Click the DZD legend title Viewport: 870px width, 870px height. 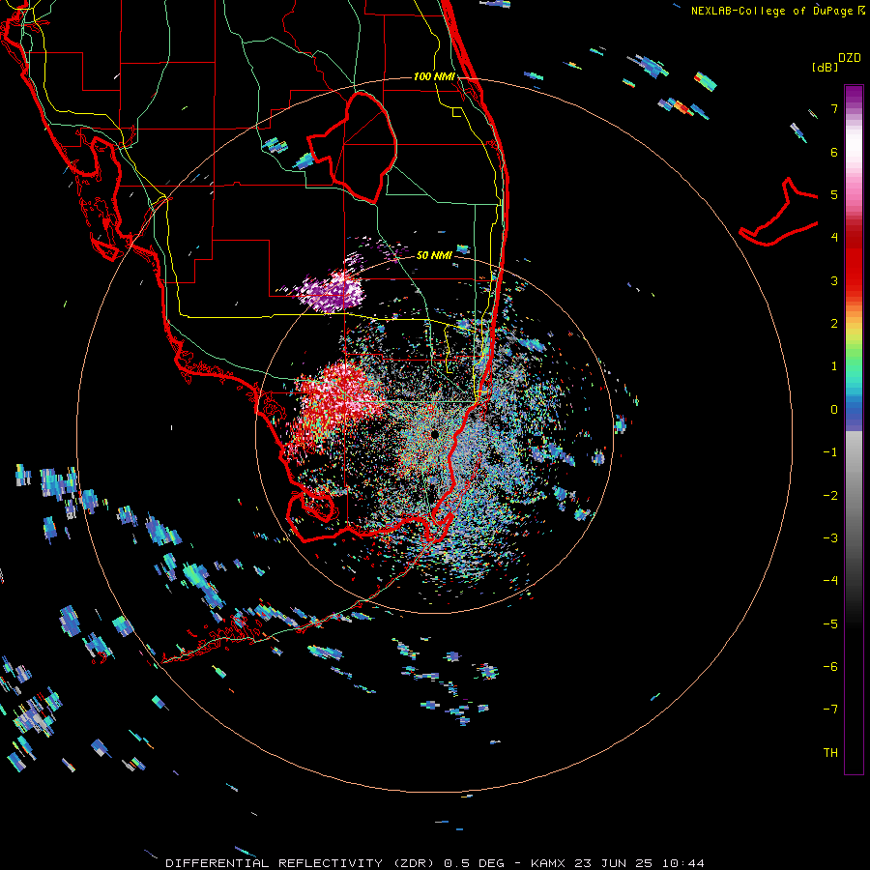point(850,58)
